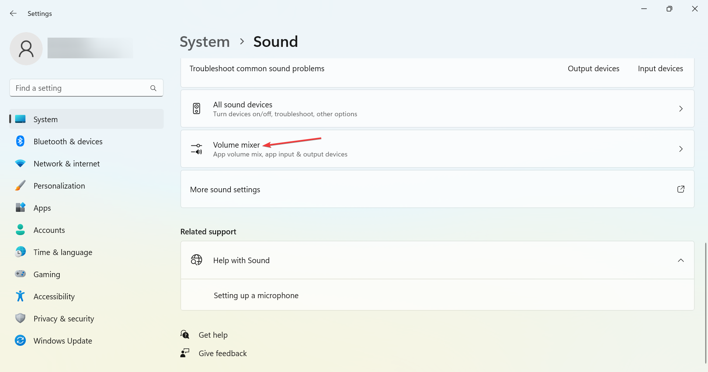This screenshot has width=708, height=372.
Task: Open Accessibility settings
Action: tap(86, 296)
